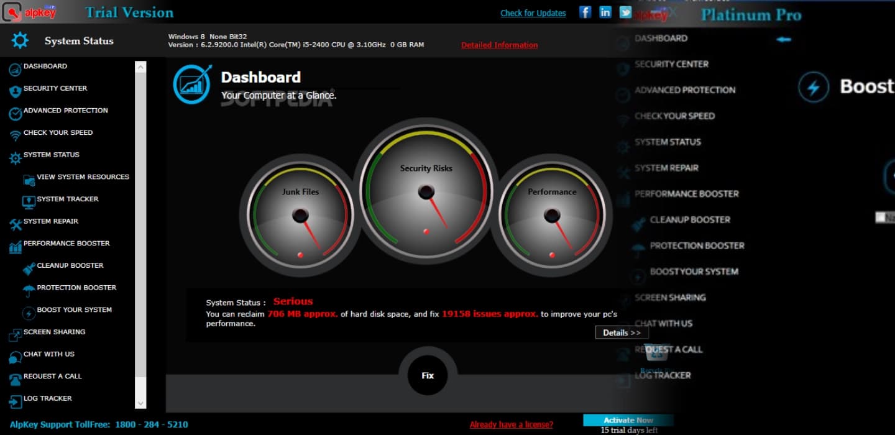The width and height of the screenshot is (895, 435).
Task: Open the Detailed Information link
Action: 500,45
